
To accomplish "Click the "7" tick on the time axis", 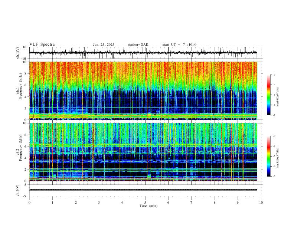I will (x=192, y=203).
